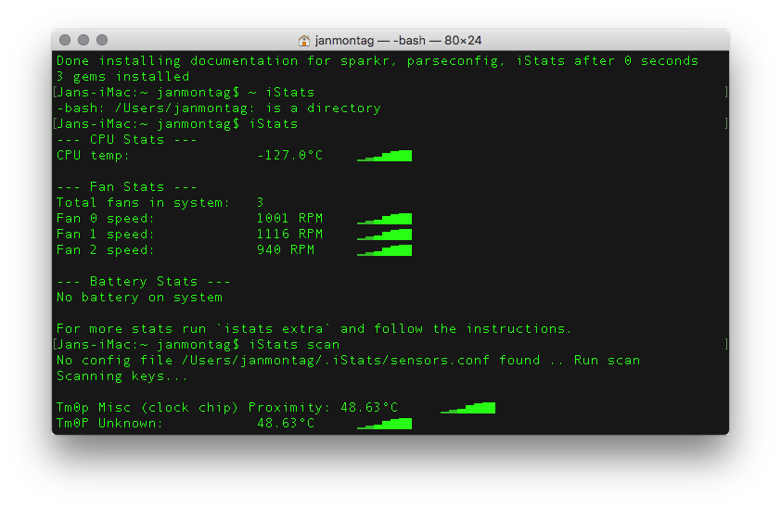Minimize the Terminal window with the second title bar button
Viewport: 781px width, 509px height.
[x=83, y=40]
